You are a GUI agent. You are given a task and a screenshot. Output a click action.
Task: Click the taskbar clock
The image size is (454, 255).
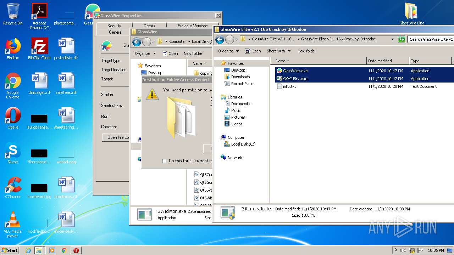pos(436,250)
